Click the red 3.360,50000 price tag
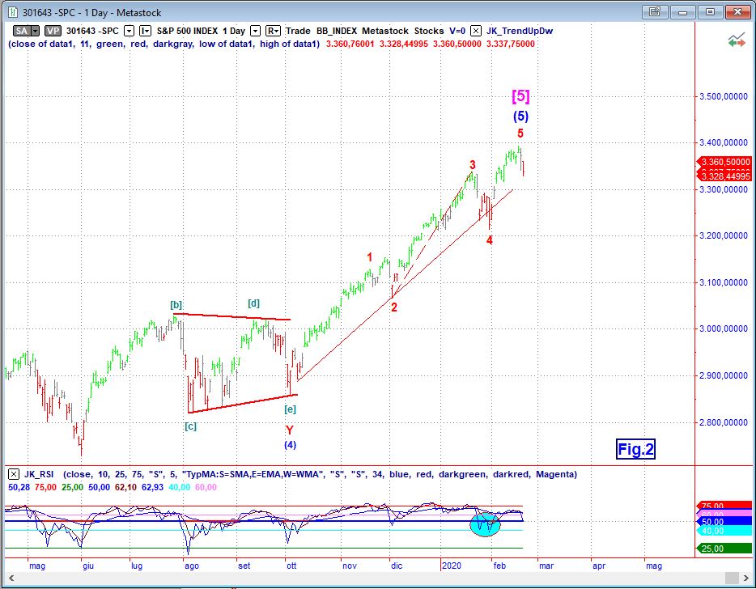Viewport: 756px width, 589px height. (x=724, y=162)
